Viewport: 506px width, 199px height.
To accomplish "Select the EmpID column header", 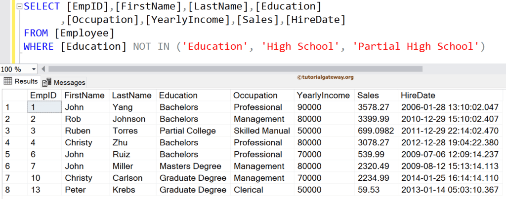I will coord(44,95).
